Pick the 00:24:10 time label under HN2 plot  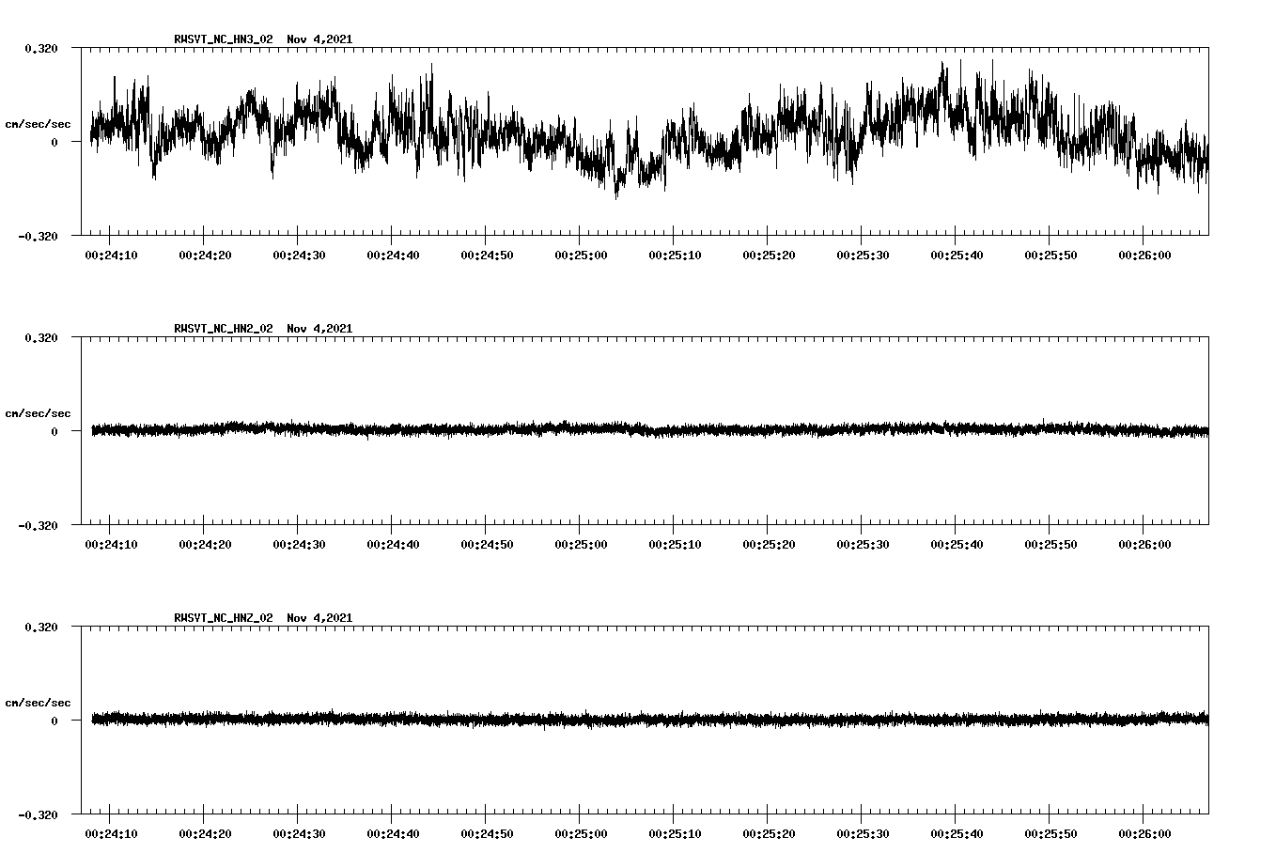pos(112,545)
